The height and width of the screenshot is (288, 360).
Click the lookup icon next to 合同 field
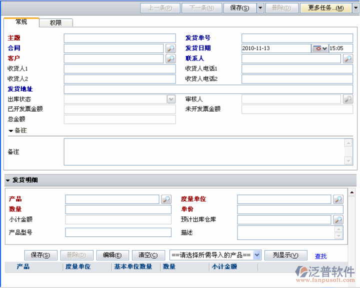[x=170, y=48]
